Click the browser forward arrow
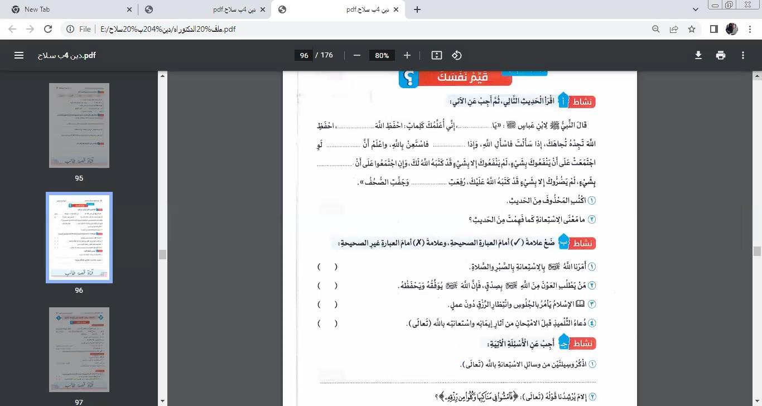 click(30, 29)
